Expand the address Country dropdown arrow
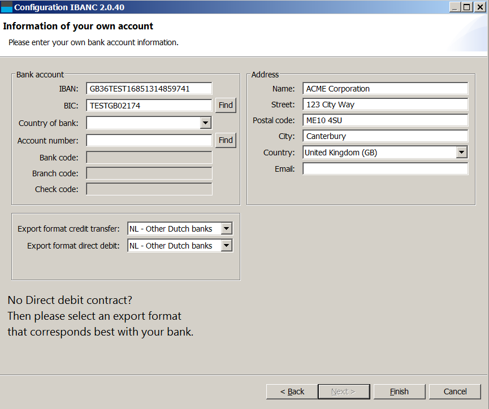 click(x=461, y=153)
